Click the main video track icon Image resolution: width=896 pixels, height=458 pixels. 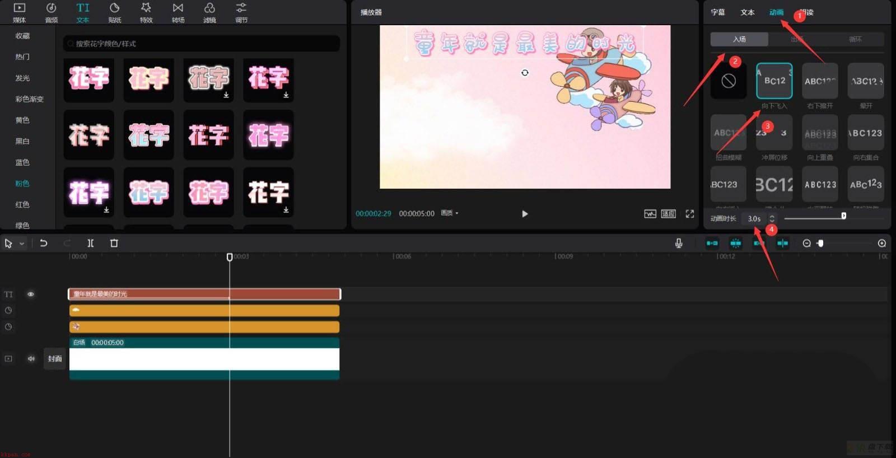[x=8, y=358]
